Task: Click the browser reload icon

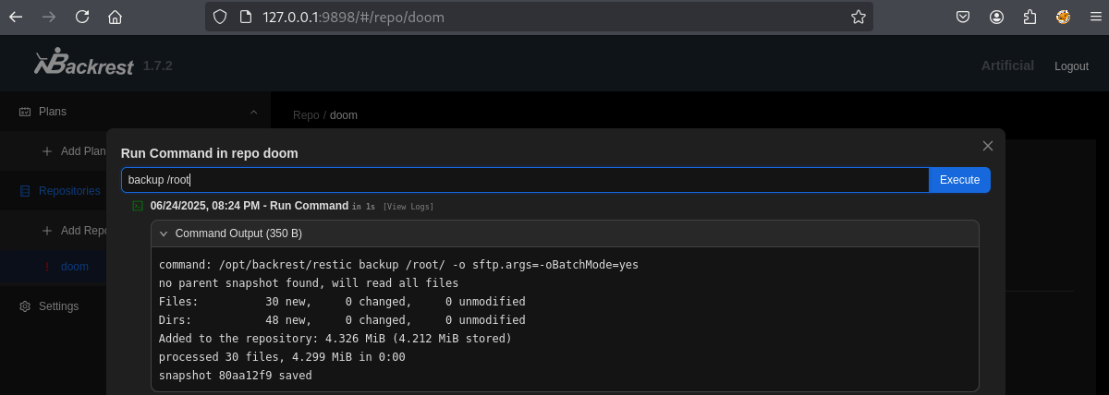Action: [82, 17]
